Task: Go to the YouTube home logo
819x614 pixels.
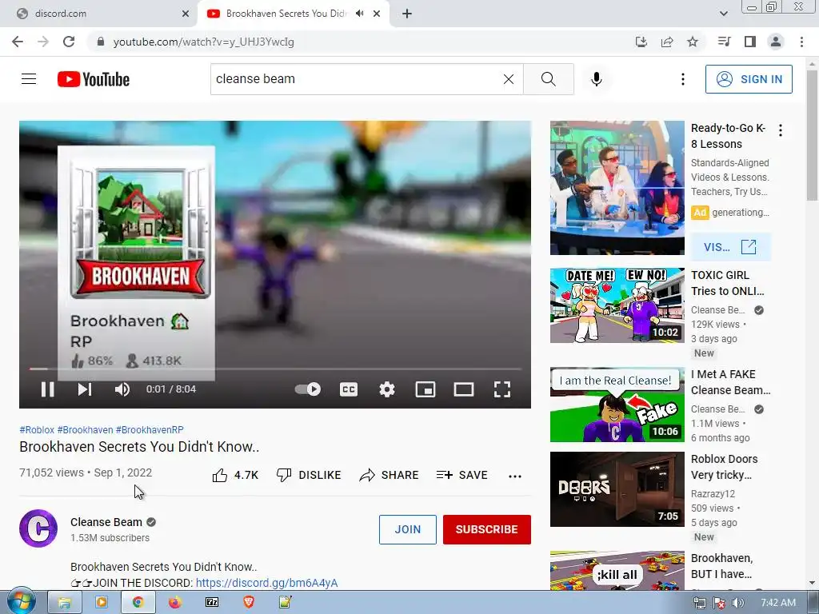Action: tap(94, 79)
